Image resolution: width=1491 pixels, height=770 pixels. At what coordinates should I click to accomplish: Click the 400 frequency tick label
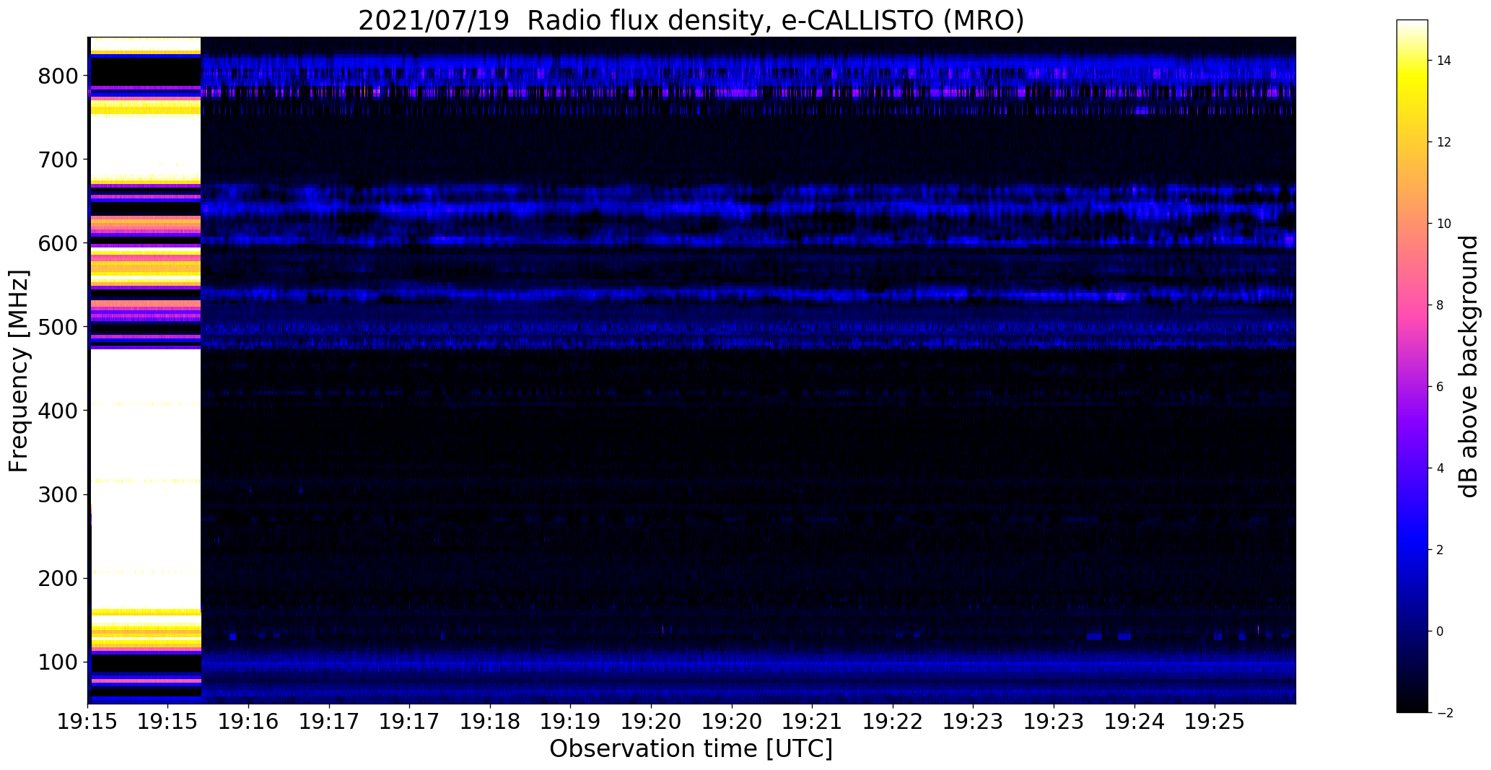click(57, 411)
